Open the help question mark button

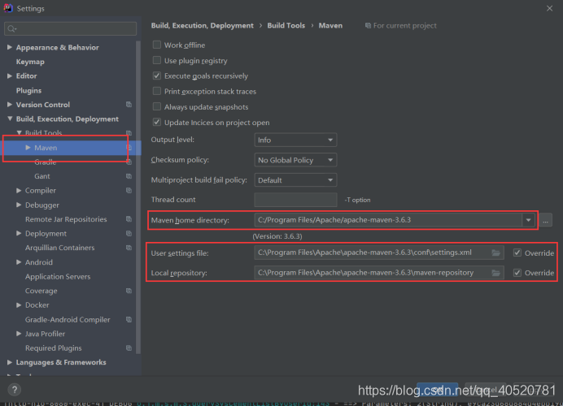pyautogui.click(x=15, y=390)
